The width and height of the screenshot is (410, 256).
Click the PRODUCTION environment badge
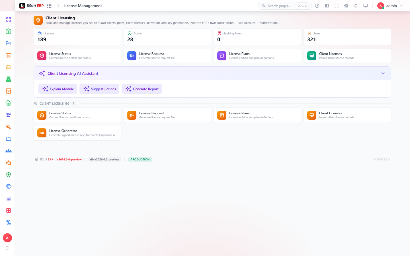[x=140, y=159]
